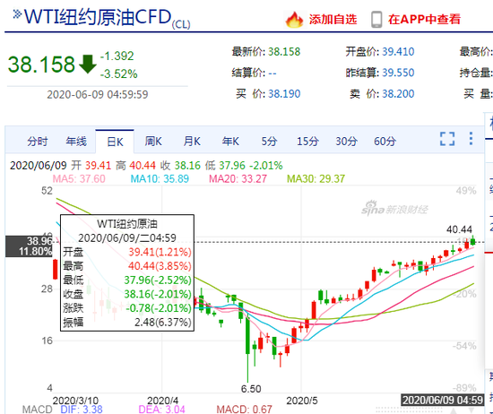Click the green down-arrow price indicator
Viewport: 493px width, 414px height.
point(88,65)
